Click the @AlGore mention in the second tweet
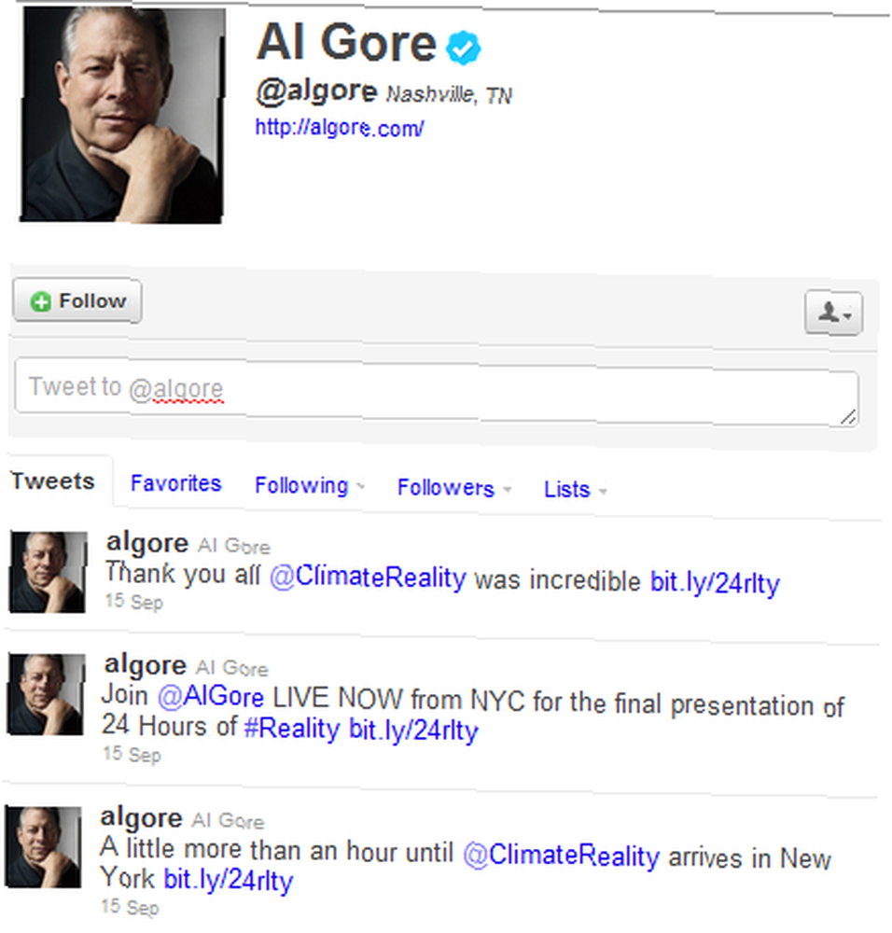The image size is (892, 933). tap(211, 696)
